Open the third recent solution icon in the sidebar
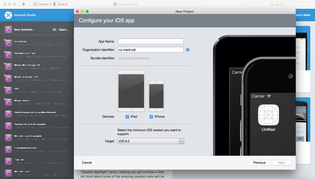Screen dimensions: 315x179 pos(8,67)
